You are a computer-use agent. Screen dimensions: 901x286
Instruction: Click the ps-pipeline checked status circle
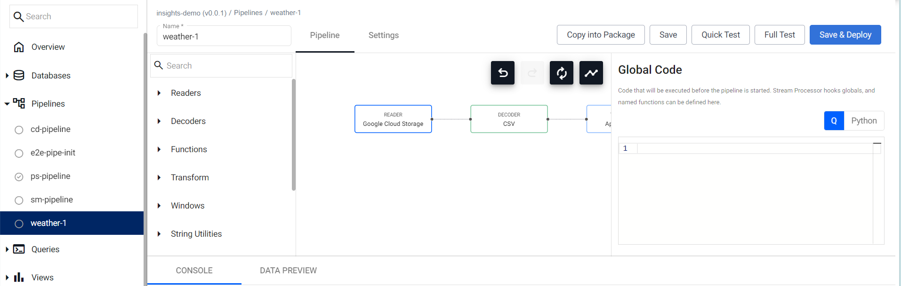tap(19, 176)
